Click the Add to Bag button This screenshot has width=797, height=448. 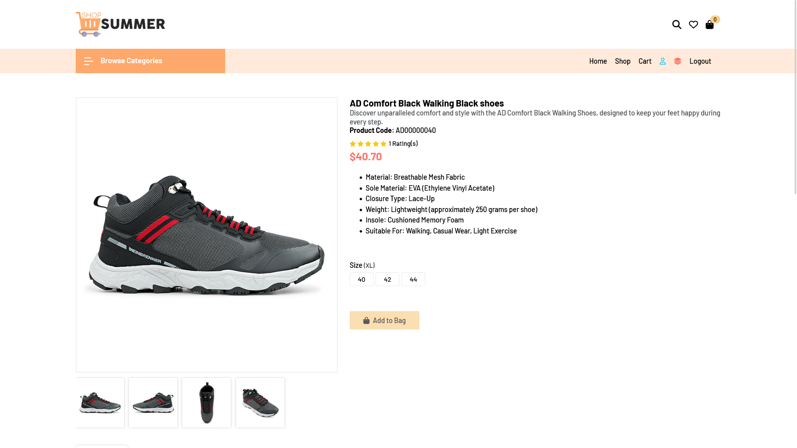coord(385,321)
